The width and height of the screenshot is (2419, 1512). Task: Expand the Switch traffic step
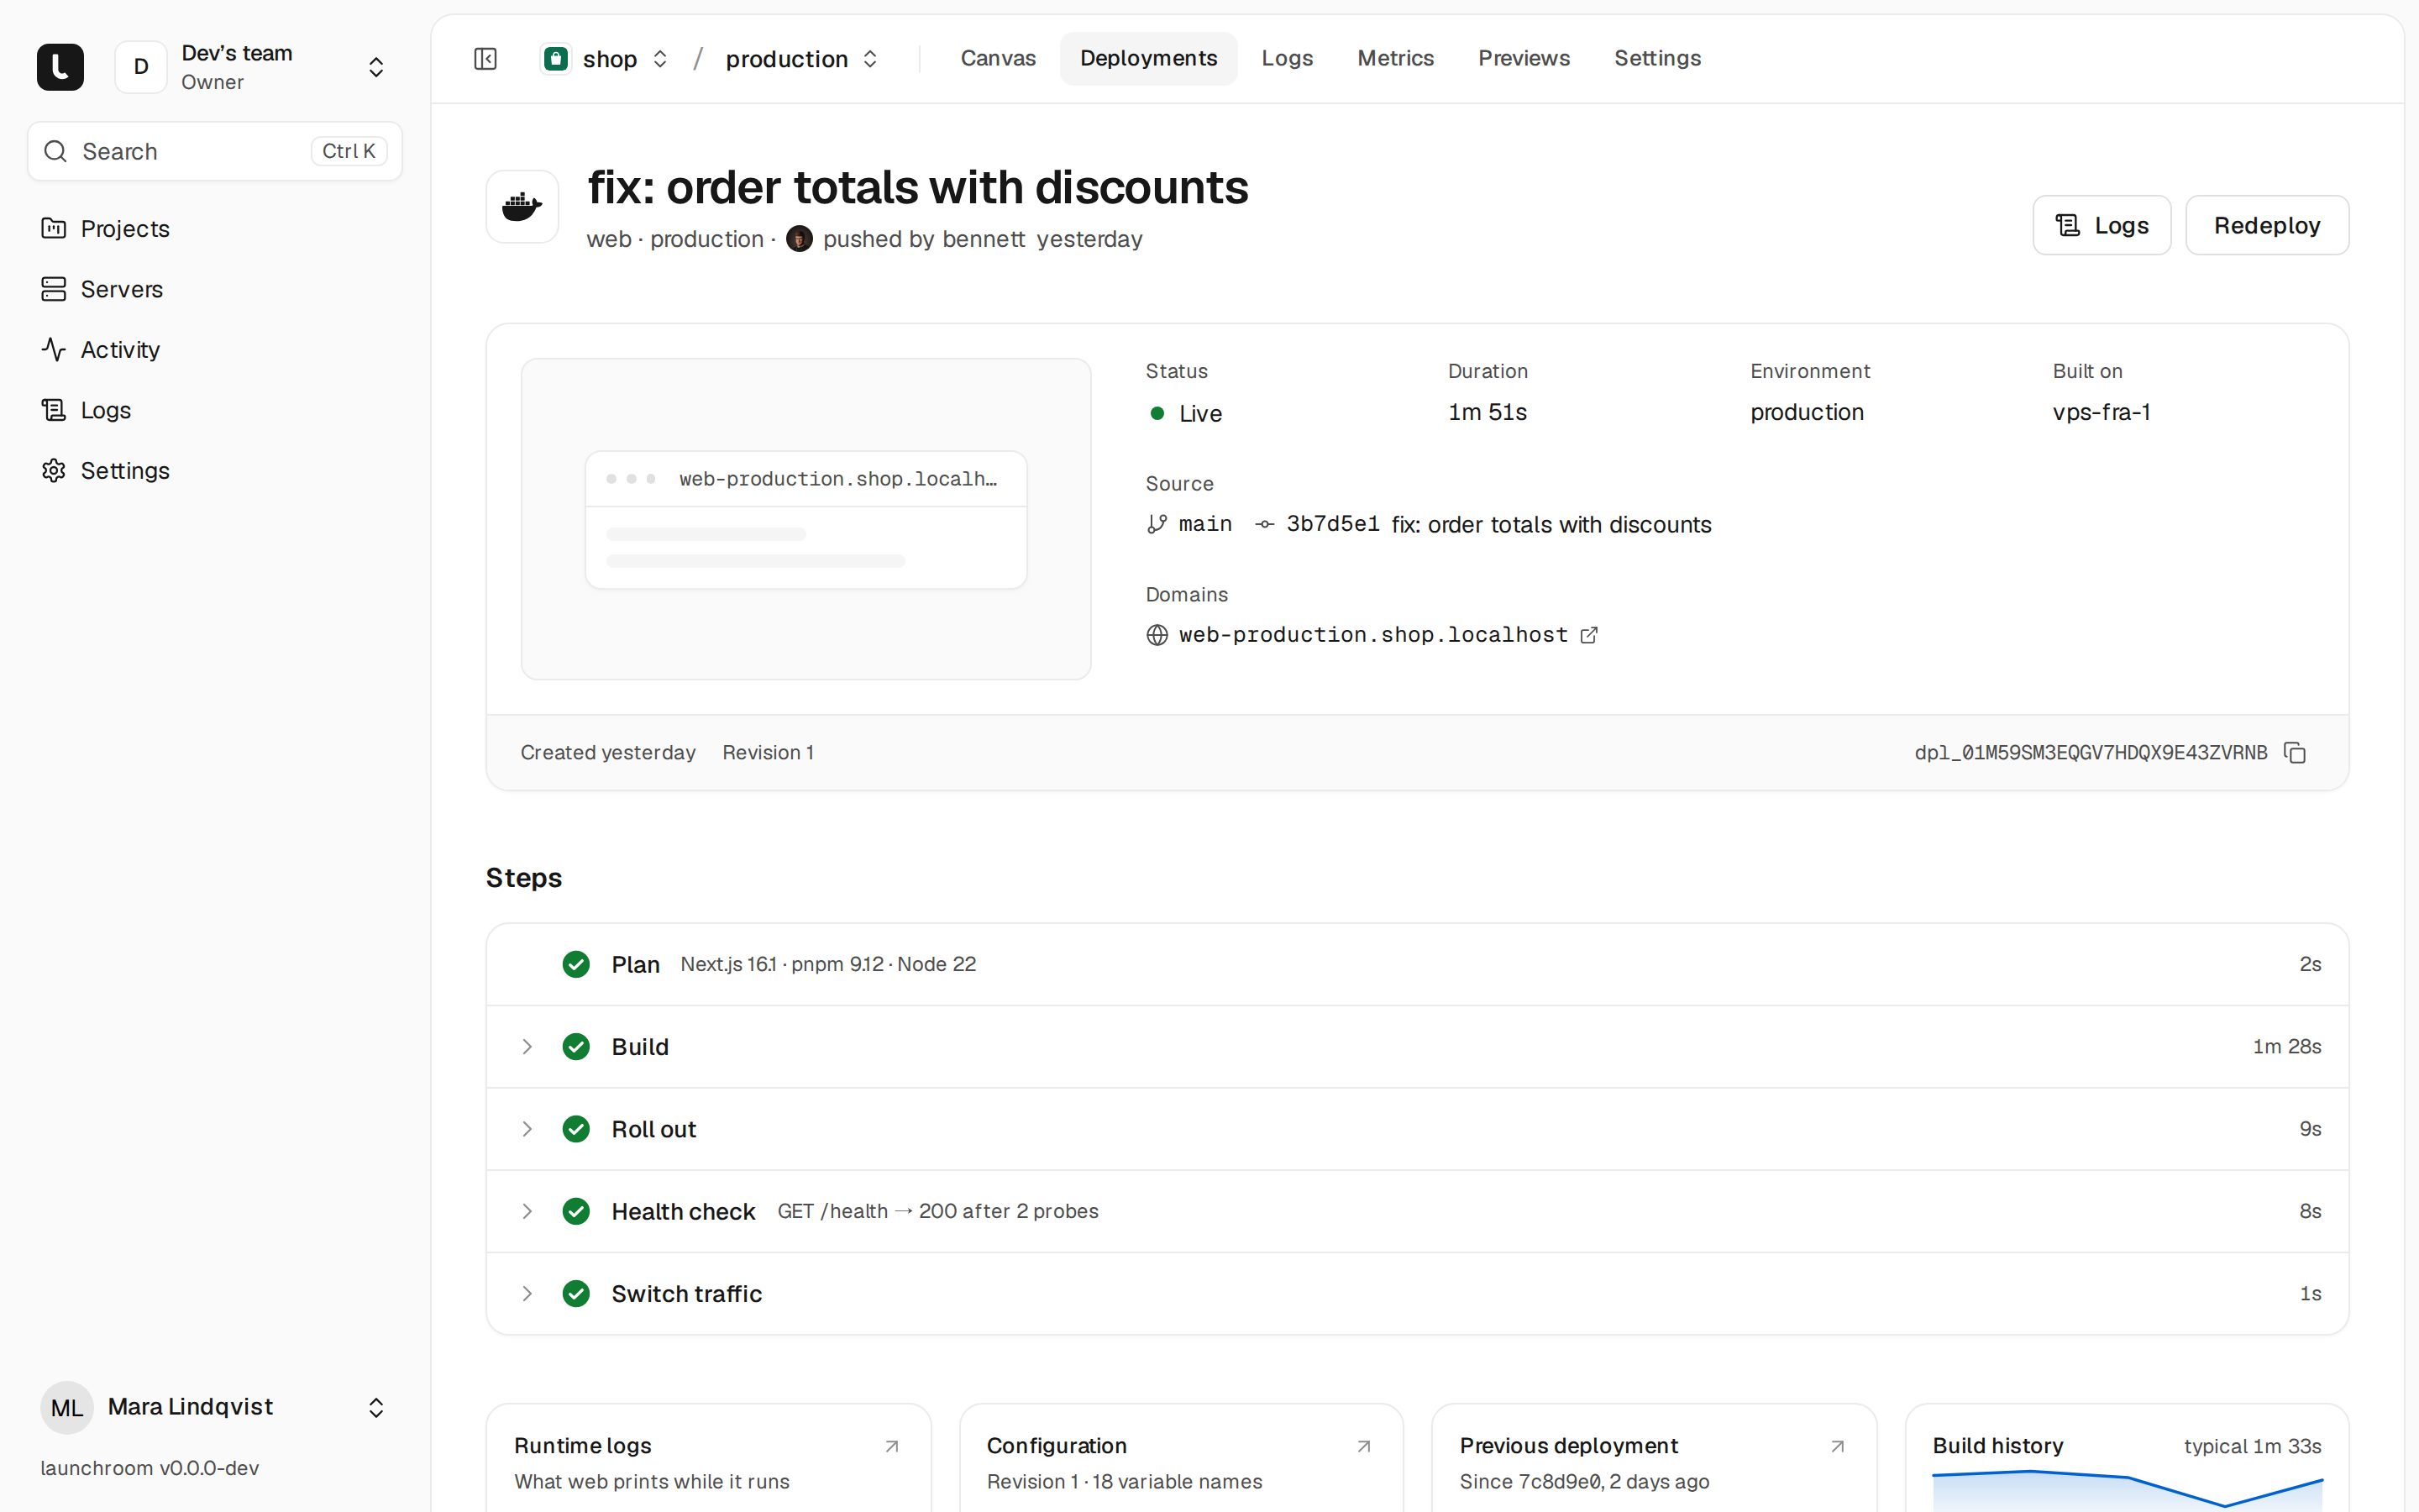(527, 1294)
